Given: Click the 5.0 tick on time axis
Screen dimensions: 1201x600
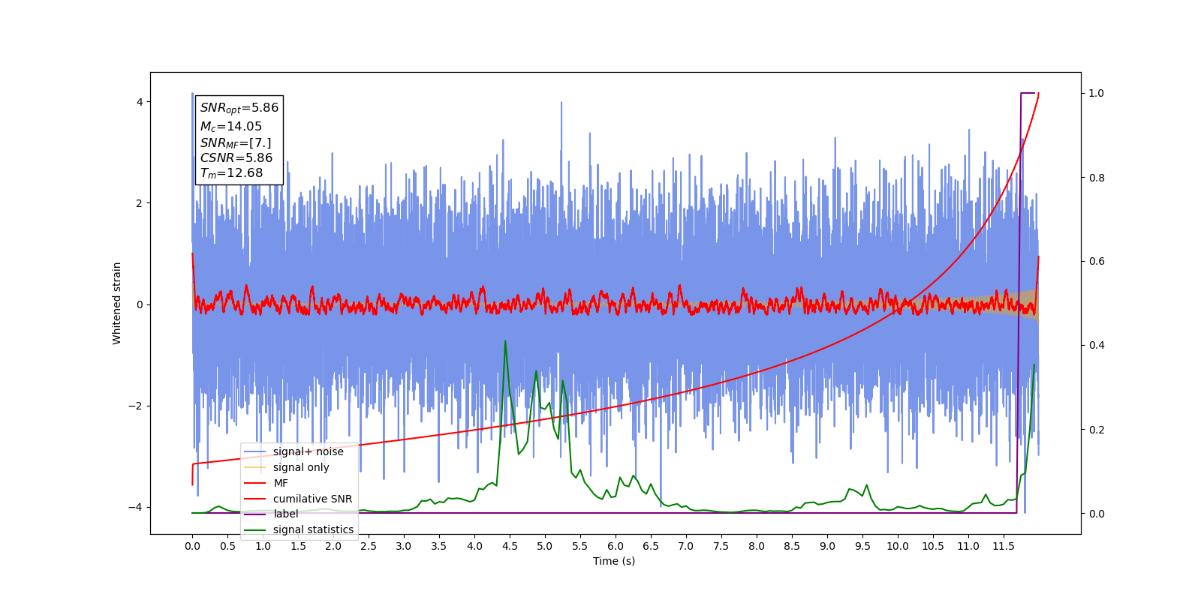Looking at the screenshot, I should pyautogui.click(x=545, y=546).
